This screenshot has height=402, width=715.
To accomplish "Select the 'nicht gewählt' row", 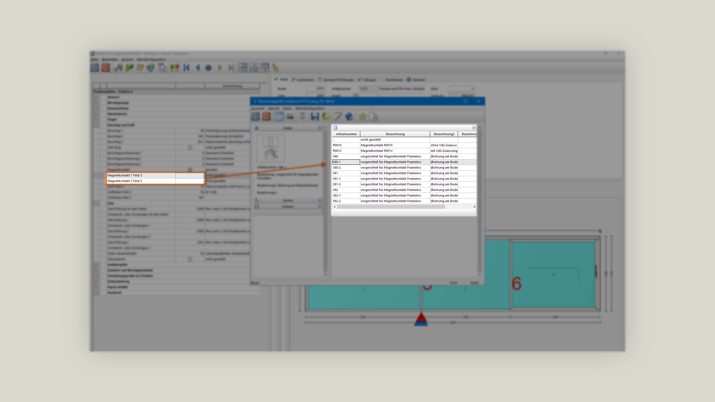I will [x=404, y=140].
